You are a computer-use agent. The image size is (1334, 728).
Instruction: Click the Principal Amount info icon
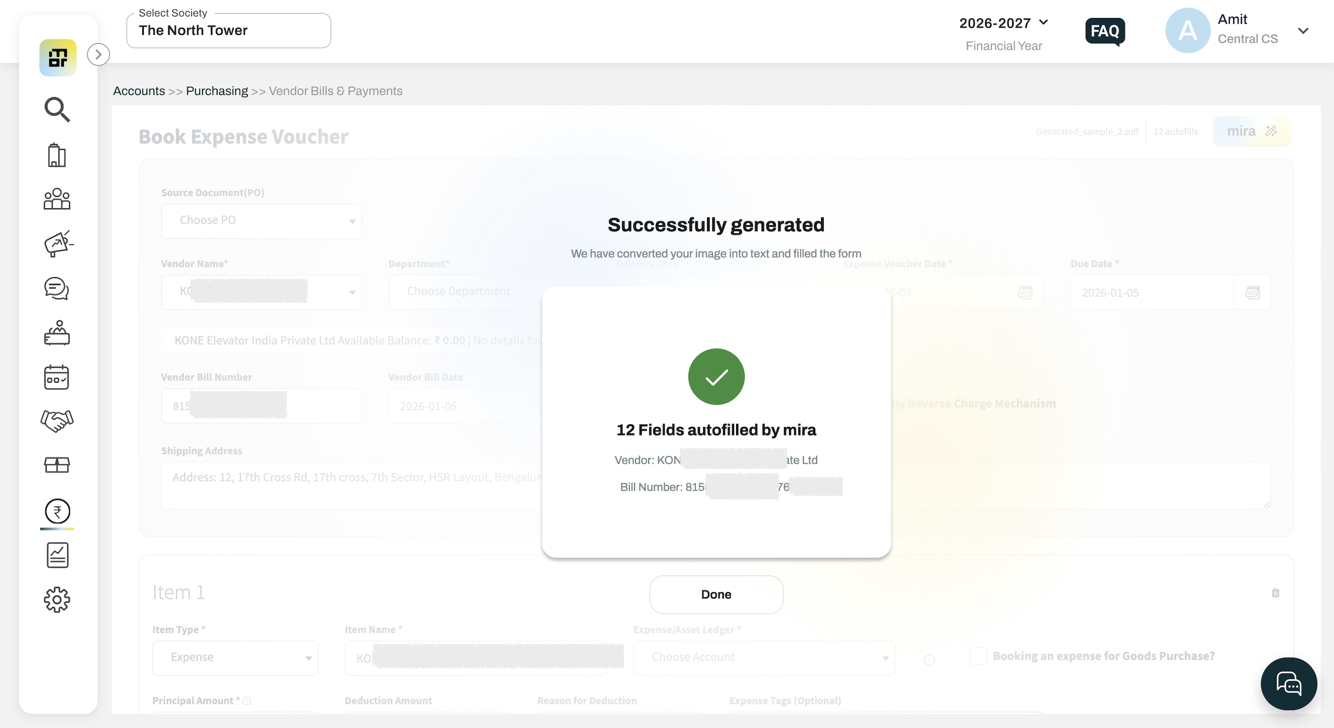pos(247,701)
